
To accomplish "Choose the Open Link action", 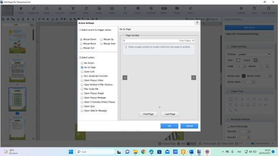I will pos(82,71).
